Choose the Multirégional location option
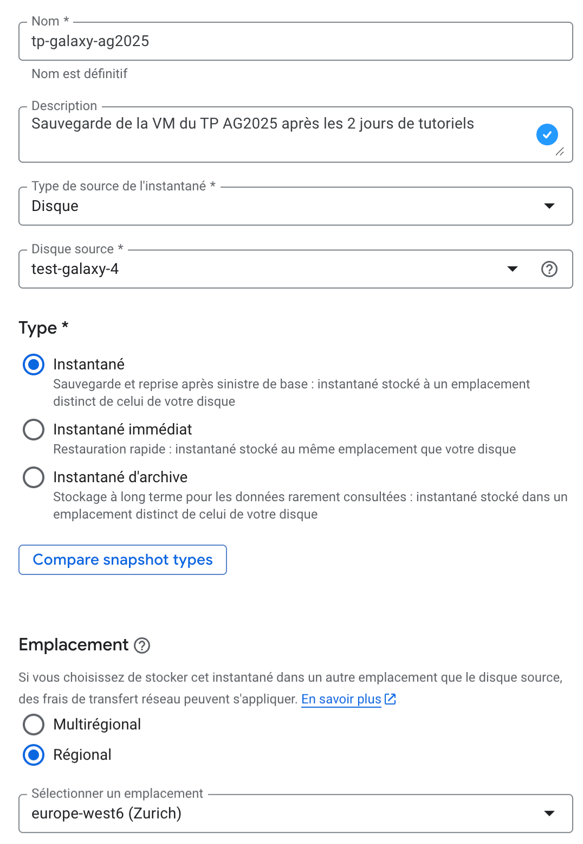The image size is (583, 844). point(33,725)
